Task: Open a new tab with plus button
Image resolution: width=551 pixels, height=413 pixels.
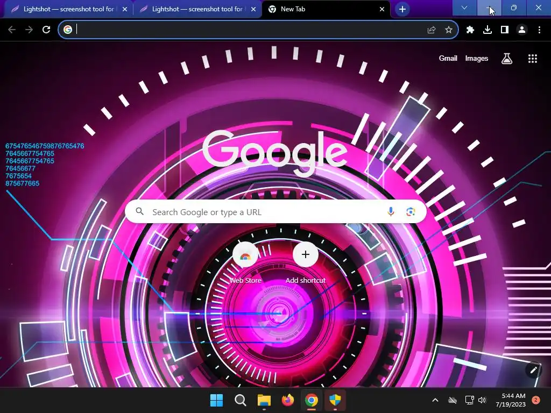Action: click(x=402, y=9)
